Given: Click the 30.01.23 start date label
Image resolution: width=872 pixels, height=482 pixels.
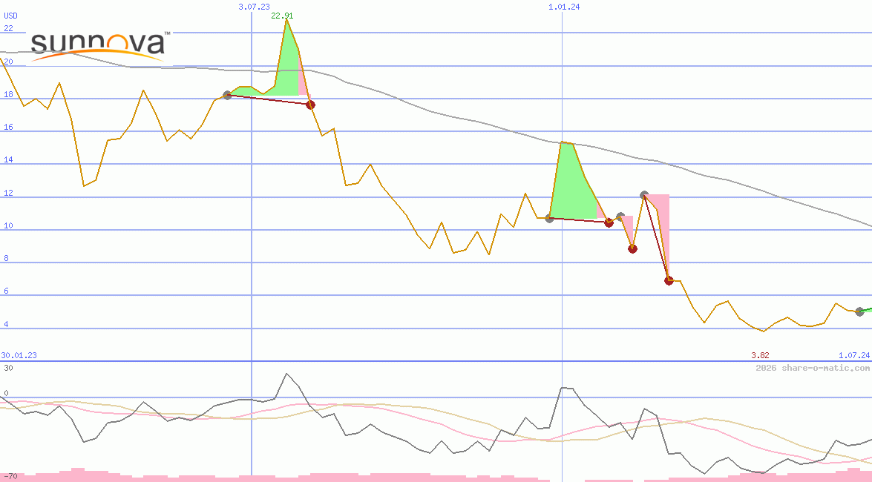Looking at the screenshot, I should pos(19,355).
